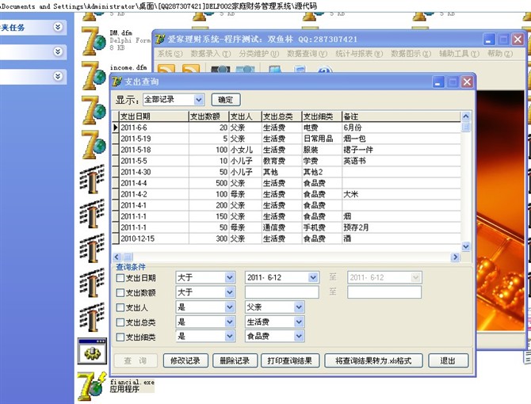Open the 支出人 operator dropdown showing 是
This screenshot has height=404, width=531.
click(x=230, y=307)
